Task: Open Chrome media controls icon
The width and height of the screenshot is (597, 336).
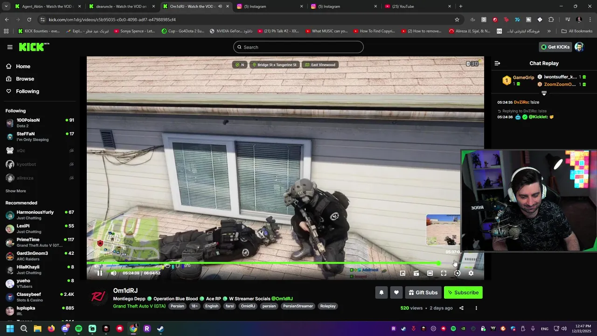Action: click(568, 20)
